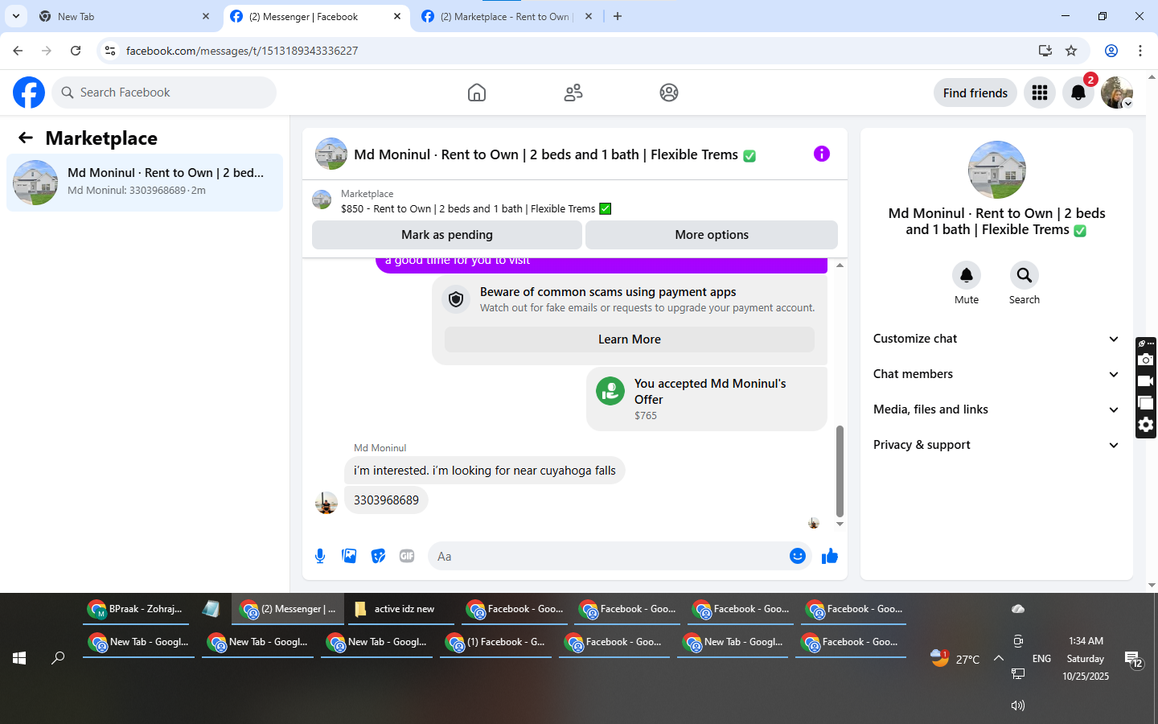
Task: Go back with the browser back arrow
Action: pyautogui.click(x=18, y=51)
